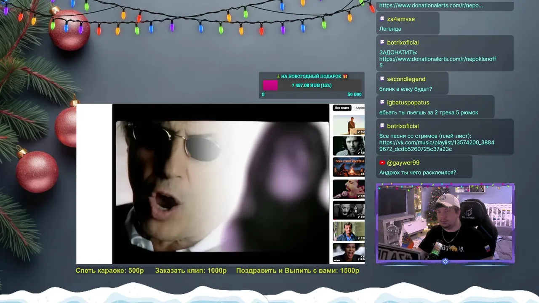This screenshot has width=539, height=303.
Task: Open the vevo suggested video thumbnail
Action: 349,252
